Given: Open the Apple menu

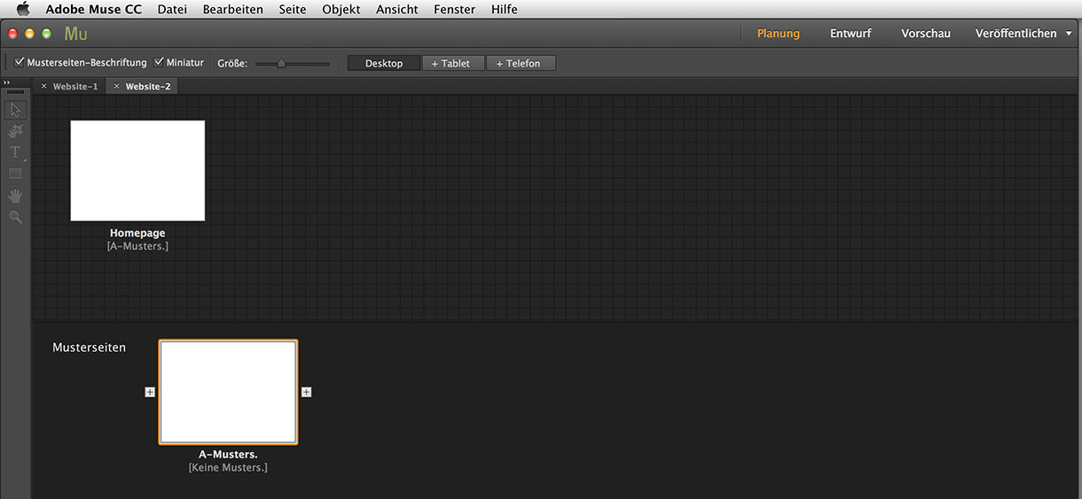Looking at the screenshot, I should coord(23,9).
